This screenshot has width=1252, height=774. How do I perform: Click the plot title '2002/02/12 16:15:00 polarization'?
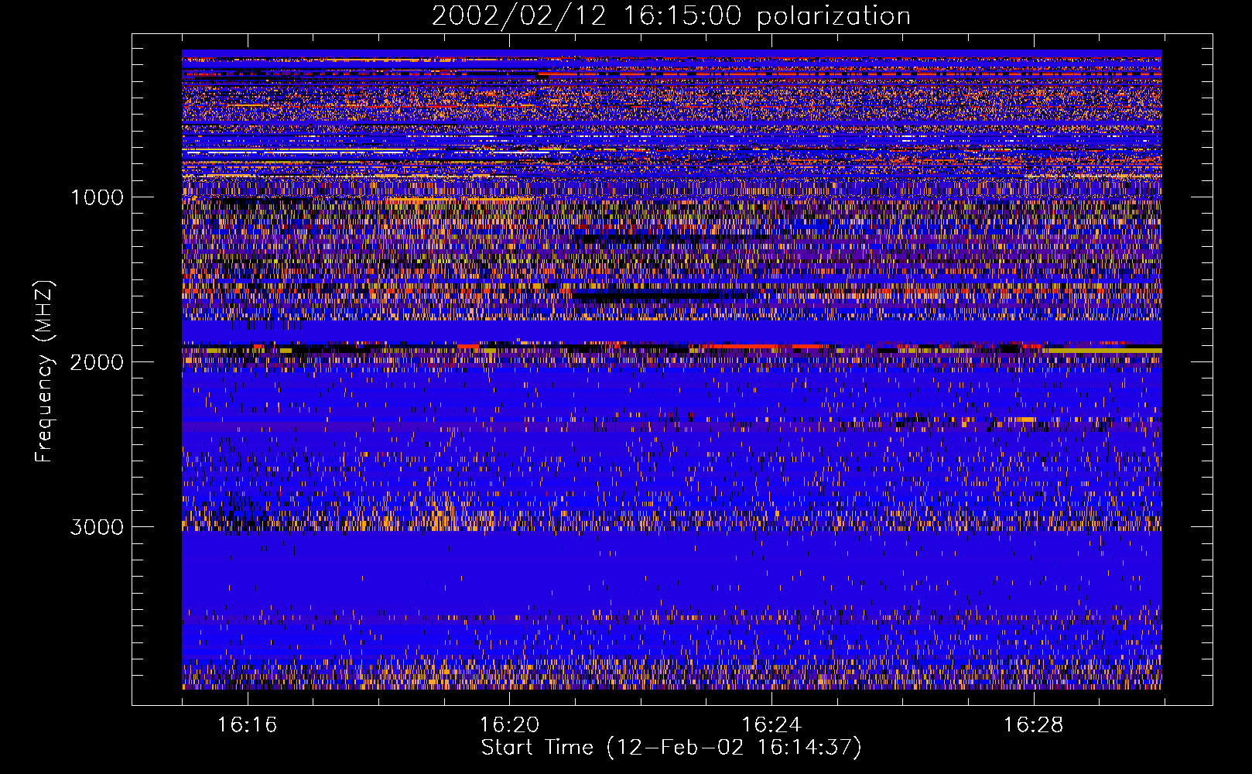pyautogui.click(x=671, y=16)
